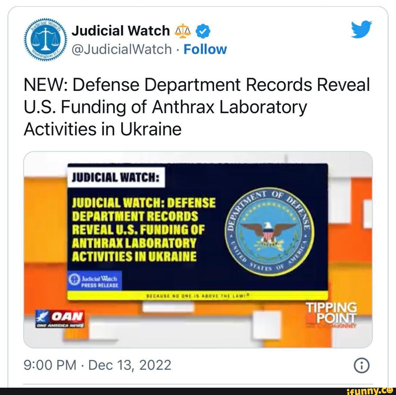The height and width of the screenshot is (395, 396).
Task: Open the Twitter bird logo
Action: [x=362, y=30]
